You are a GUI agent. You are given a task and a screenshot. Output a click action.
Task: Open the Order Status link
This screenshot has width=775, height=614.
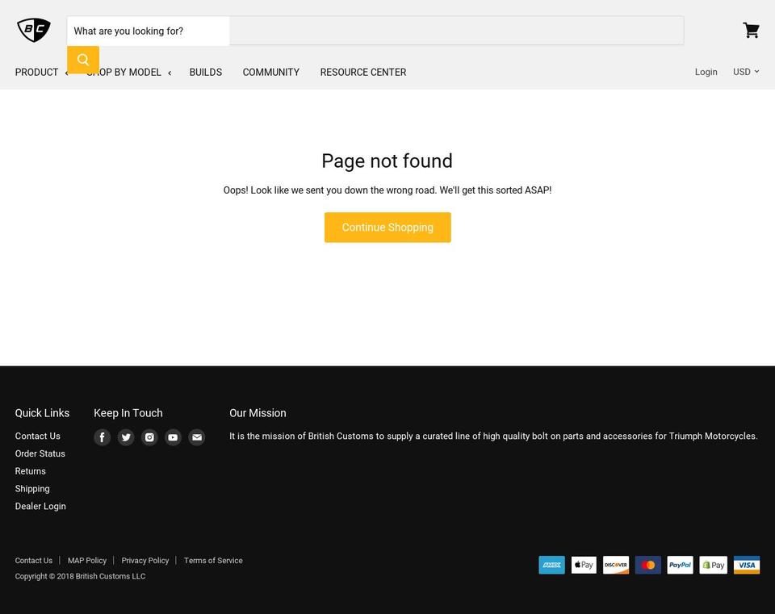40,453
